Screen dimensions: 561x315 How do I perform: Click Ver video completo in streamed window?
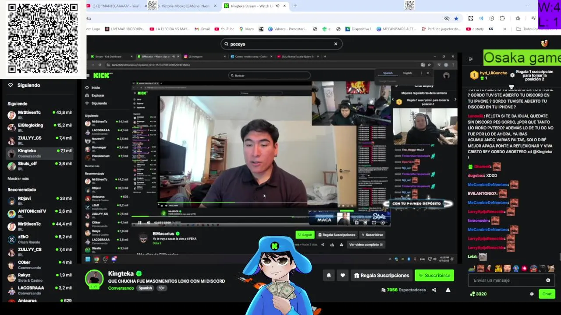coord(366,245)
